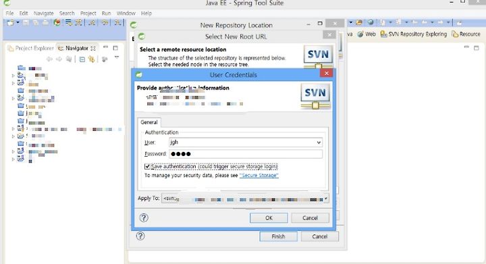
Task: Click the open folder icon in right toolbar
Action: pos(359,22)
